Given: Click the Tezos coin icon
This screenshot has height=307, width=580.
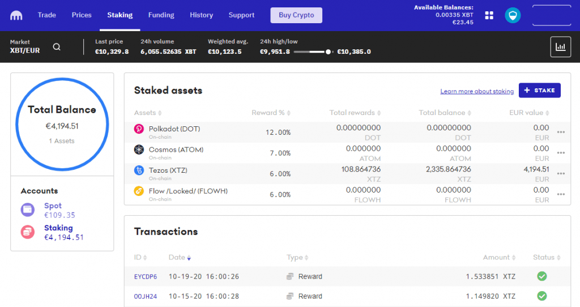Looking at the screenshot, I should pos(139,170).
